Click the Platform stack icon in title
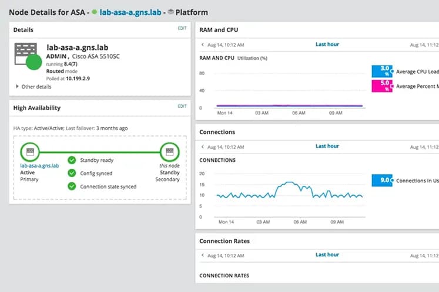The height and width of the screenshot is (292, 439). [170, 12]
